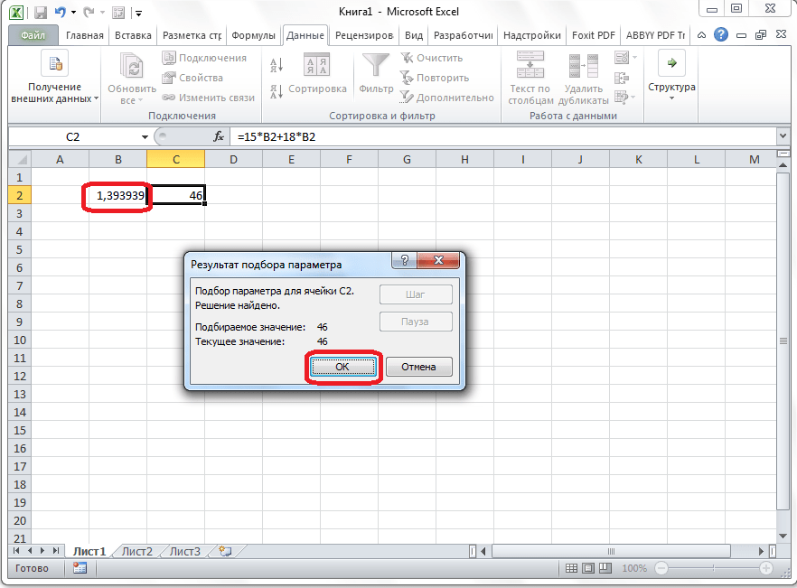Image resolution: width=797 pixels, height=588 pixels.
Task: Click the Получение внешних данных icon
Action: point(54,65)
